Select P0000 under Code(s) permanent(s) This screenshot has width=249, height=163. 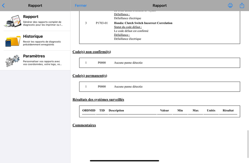click(102, 87)
